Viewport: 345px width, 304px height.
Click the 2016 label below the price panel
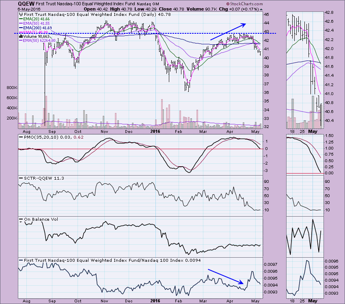tap(155, 132)
